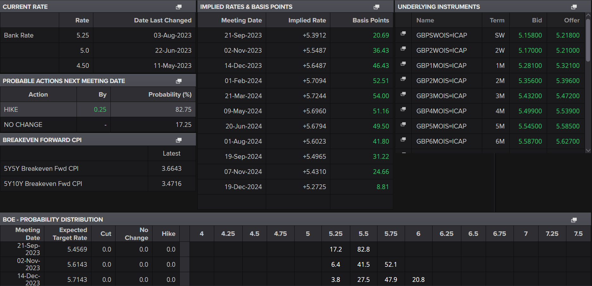The width and height of the screenshot is (592, 286).
Task: Open pop-out icon beside GBP3MOIS=ICAP
Action: 403,94
